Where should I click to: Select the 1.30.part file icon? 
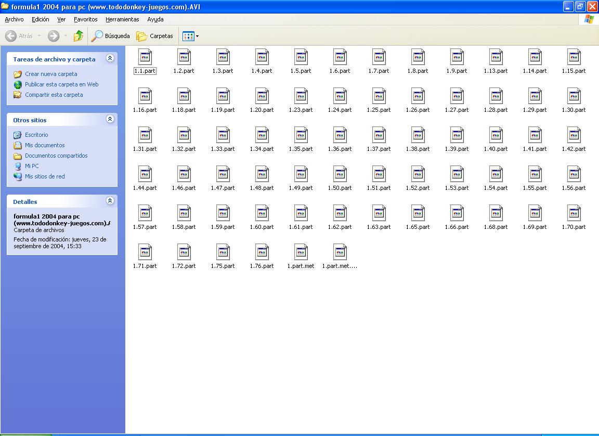574,96
